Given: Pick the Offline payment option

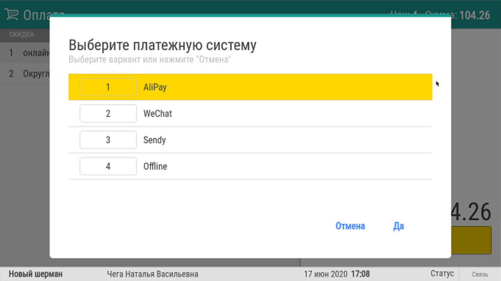Looking at the screenshot, I should [250, 167].
